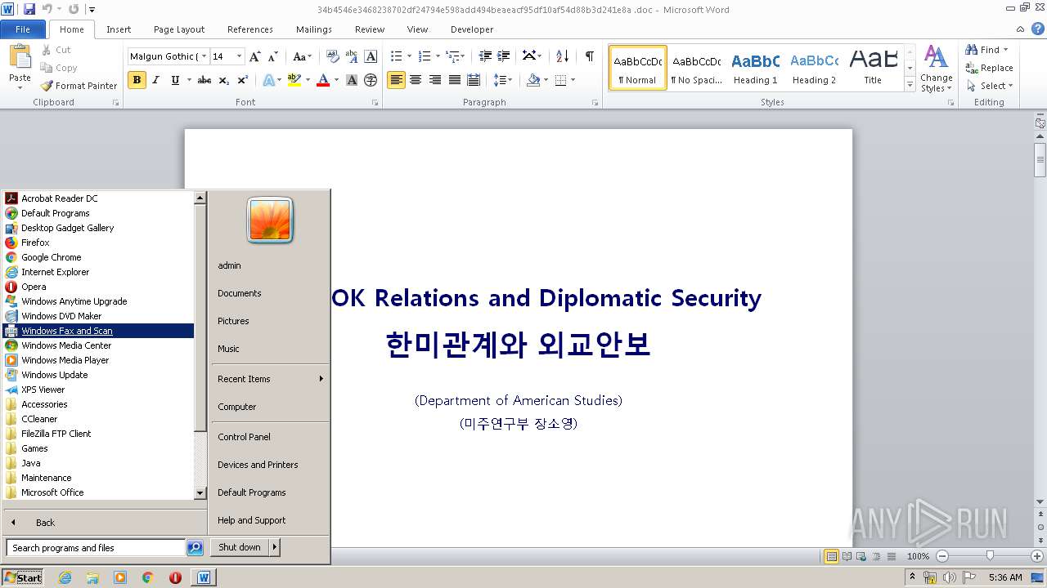Click the Cut scissors icon

click(47, 50)
